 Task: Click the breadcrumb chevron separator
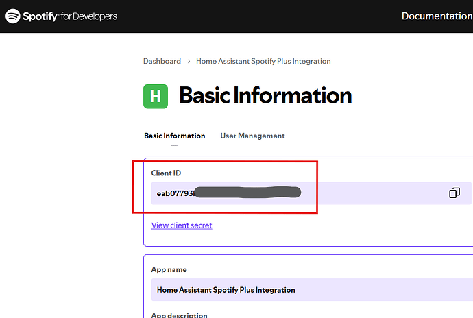(189, 61)
